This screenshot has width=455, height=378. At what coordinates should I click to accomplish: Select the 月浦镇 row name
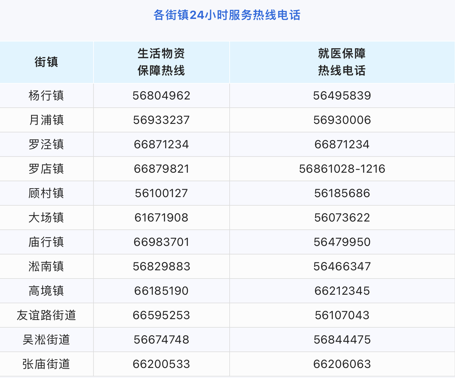pos(46,120)
